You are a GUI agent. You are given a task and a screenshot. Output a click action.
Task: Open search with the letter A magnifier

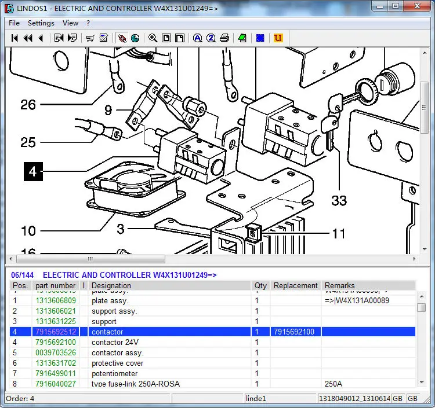[198, 38]
